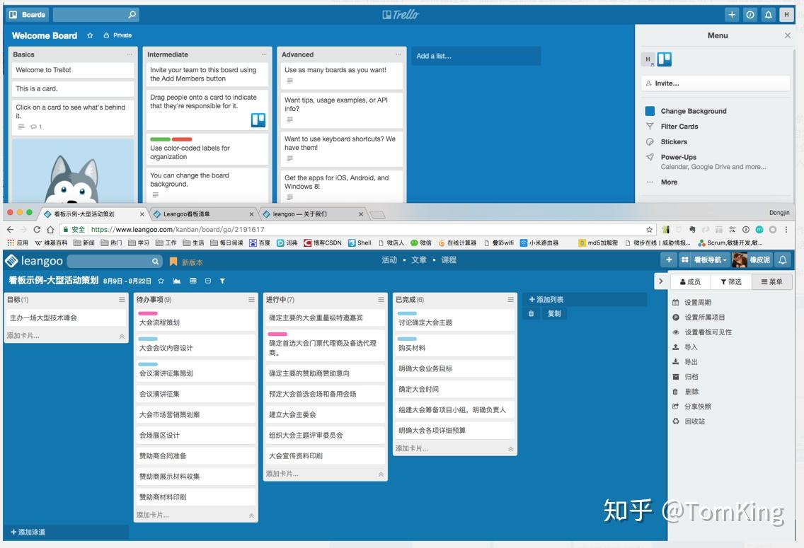Click Invite... in Trello menu
804x548 pixels.
[716, 83]
